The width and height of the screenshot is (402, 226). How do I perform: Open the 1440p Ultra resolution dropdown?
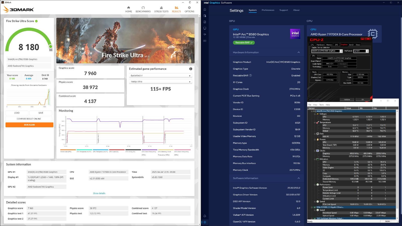click(x=161, y=82)
